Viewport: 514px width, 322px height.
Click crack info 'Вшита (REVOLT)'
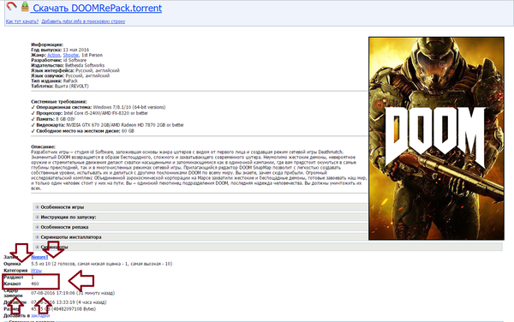(x=71, y=86)
